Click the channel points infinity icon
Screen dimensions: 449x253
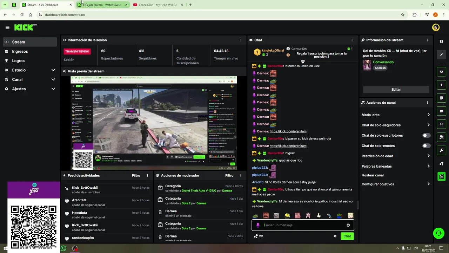[259, 236]
